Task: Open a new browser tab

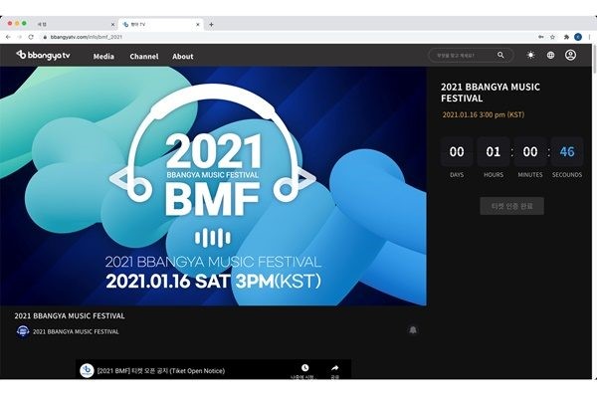Action: tap(211, 24)
